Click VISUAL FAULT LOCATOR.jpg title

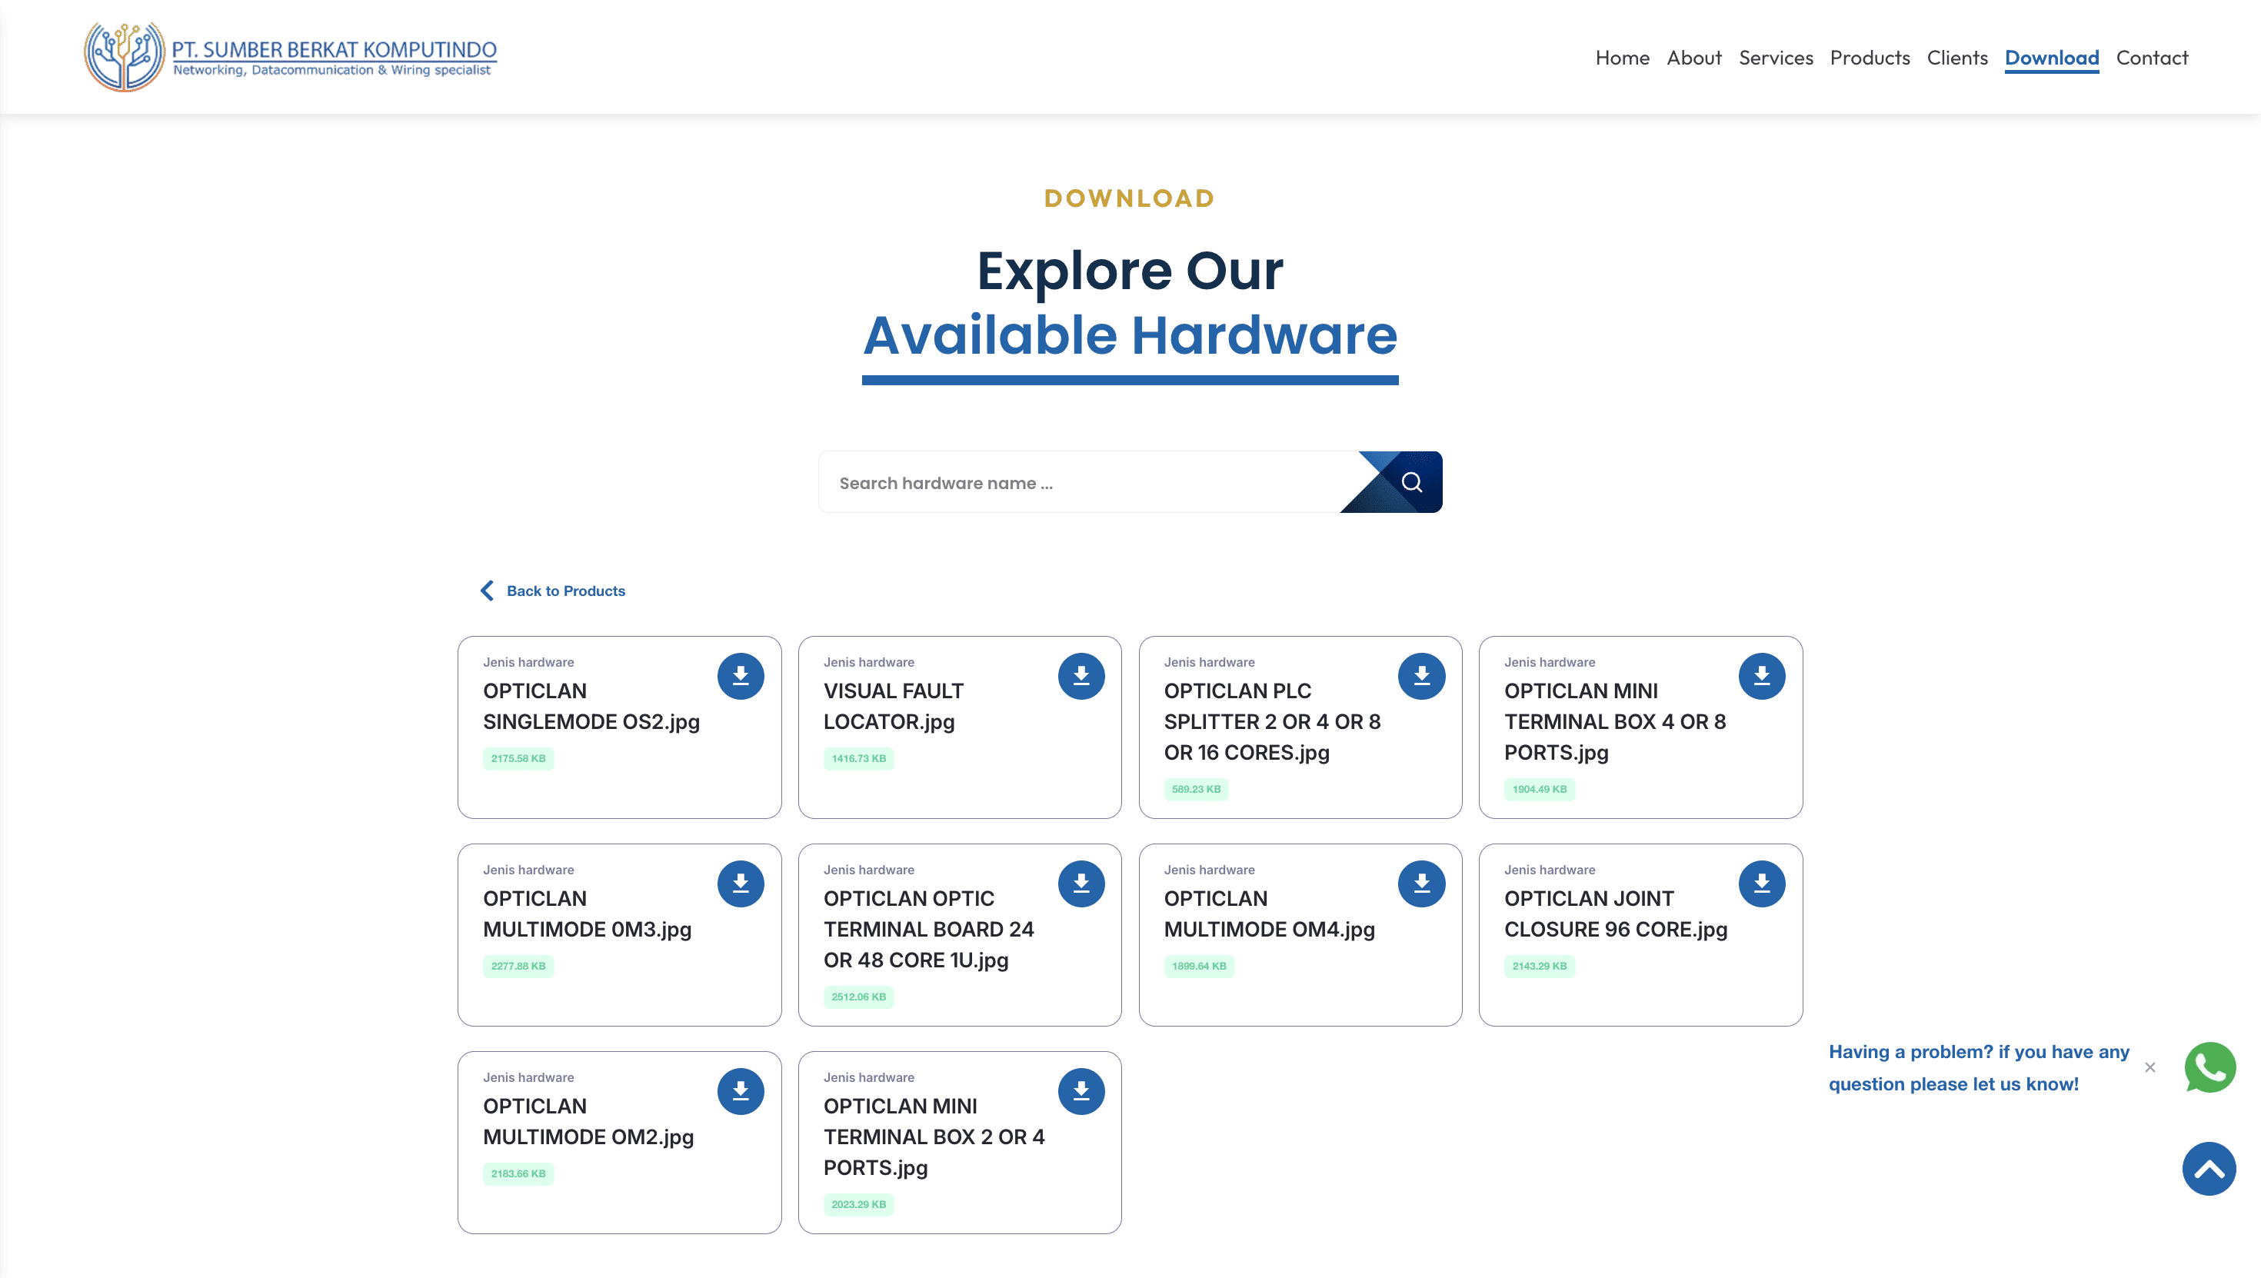click(x=893, y=707)
